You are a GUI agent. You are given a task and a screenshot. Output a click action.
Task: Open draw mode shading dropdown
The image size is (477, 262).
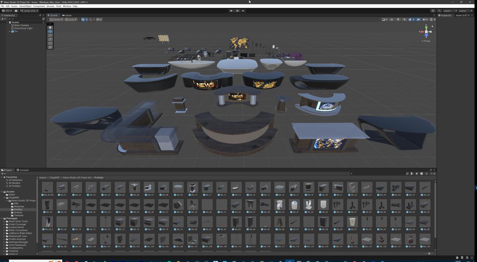coord(385,19)
